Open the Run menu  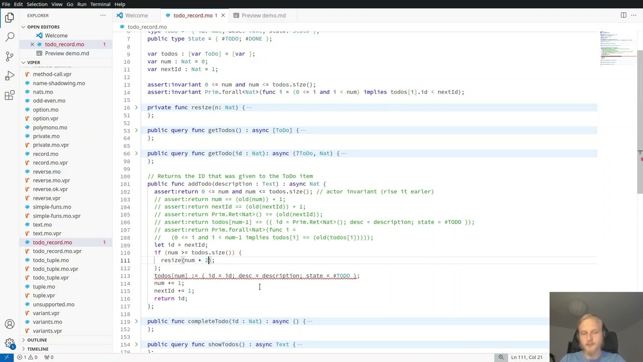click(x=81, y=4)
